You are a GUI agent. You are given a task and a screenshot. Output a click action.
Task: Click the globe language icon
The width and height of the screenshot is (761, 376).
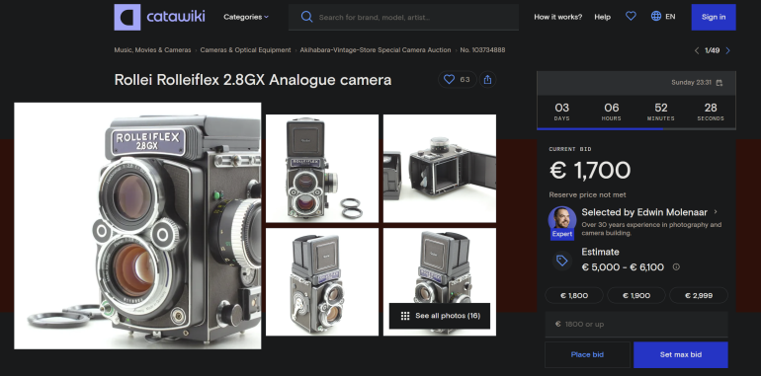pyautogui.click(x=656, y=16)
